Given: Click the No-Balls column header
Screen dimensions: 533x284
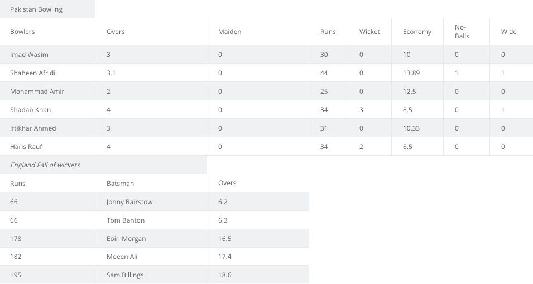Looking at the screenshot, I should coord(462,32).
